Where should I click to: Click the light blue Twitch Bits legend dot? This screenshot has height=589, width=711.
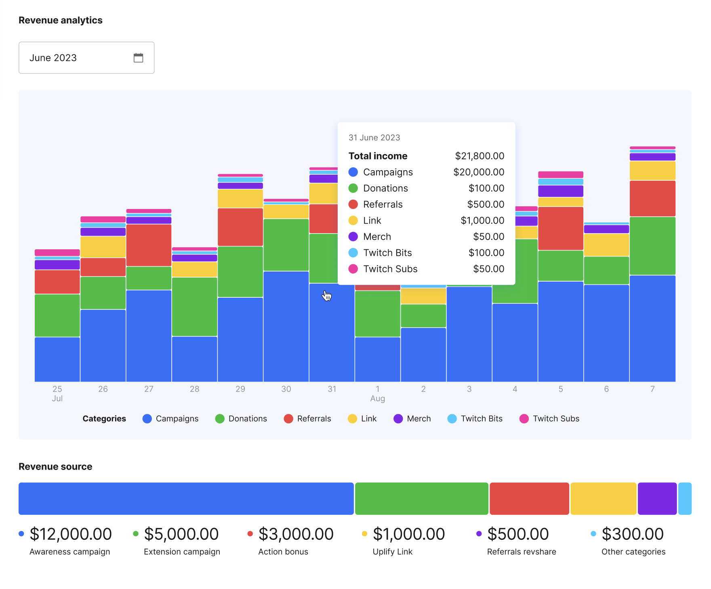click(452, 419)
